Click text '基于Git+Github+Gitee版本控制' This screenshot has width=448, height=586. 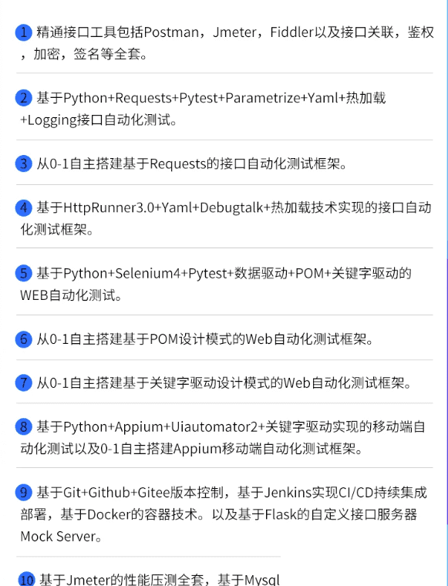point(130,493)
